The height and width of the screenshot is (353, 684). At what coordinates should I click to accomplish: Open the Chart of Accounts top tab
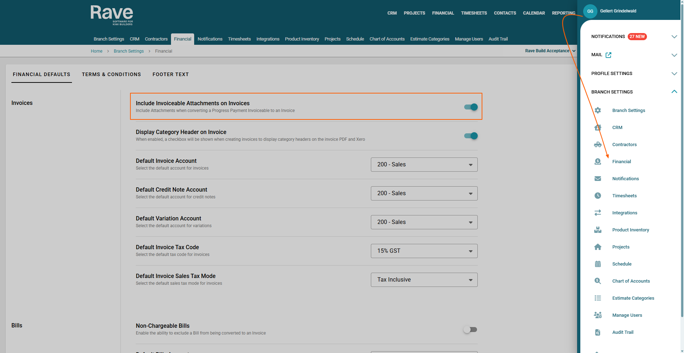(x=387, y=39)
